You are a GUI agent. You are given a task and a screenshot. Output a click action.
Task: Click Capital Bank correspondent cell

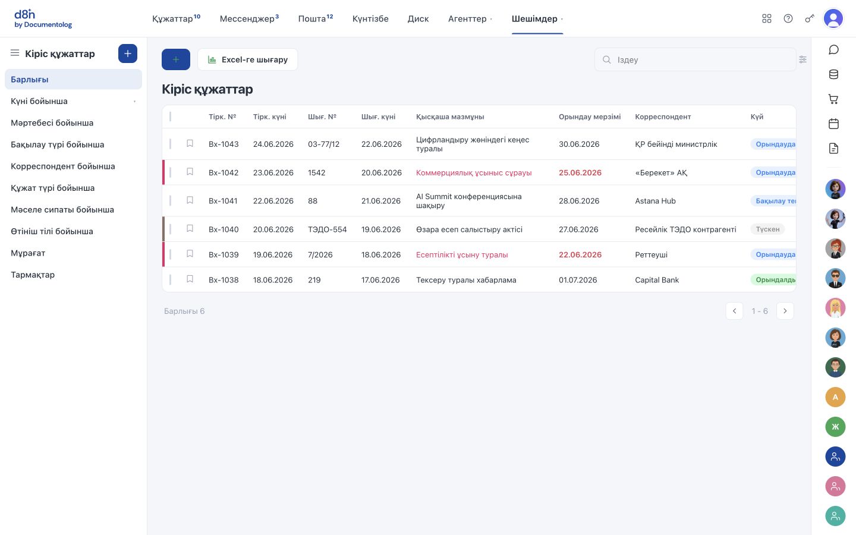point(657,280)
